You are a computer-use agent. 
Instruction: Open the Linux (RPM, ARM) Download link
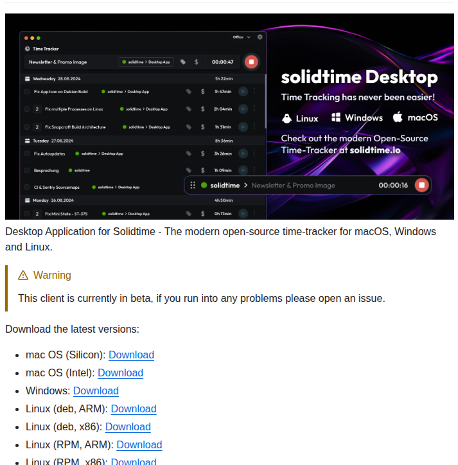(x=139, y=445)
